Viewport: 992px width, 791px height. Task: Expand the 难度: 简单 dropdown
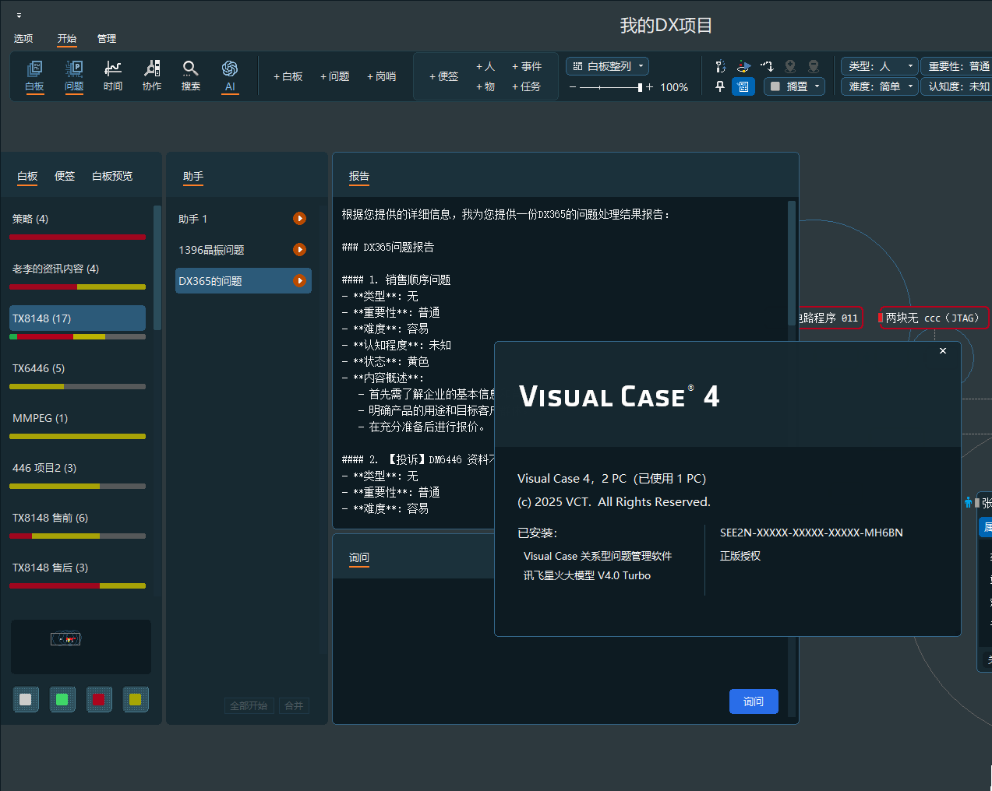(879, 86)
